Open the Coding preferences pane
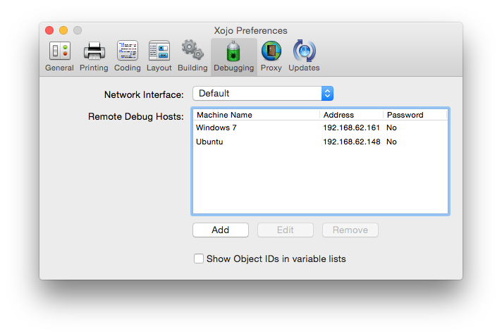502x336 pixels. pyautogui.click(x=128, y=56)
